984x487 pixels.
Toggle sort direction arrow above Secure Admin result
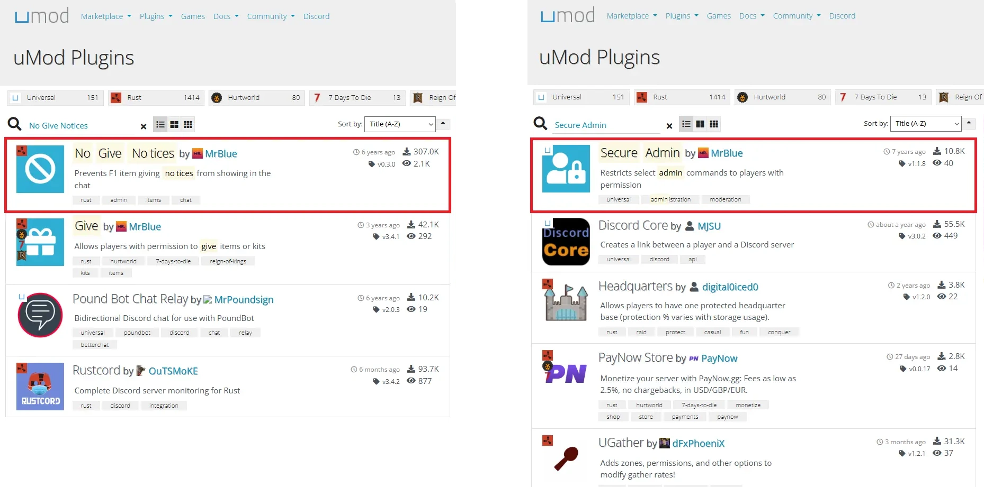coord(969,123)
